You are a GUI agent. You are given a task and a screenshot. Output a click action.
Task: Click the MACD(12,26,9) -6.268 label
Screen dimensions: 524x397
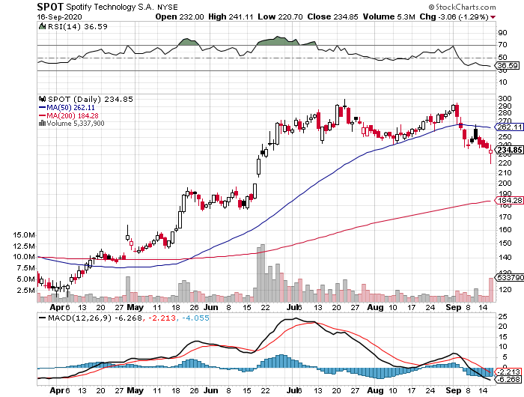pos(95,318)
